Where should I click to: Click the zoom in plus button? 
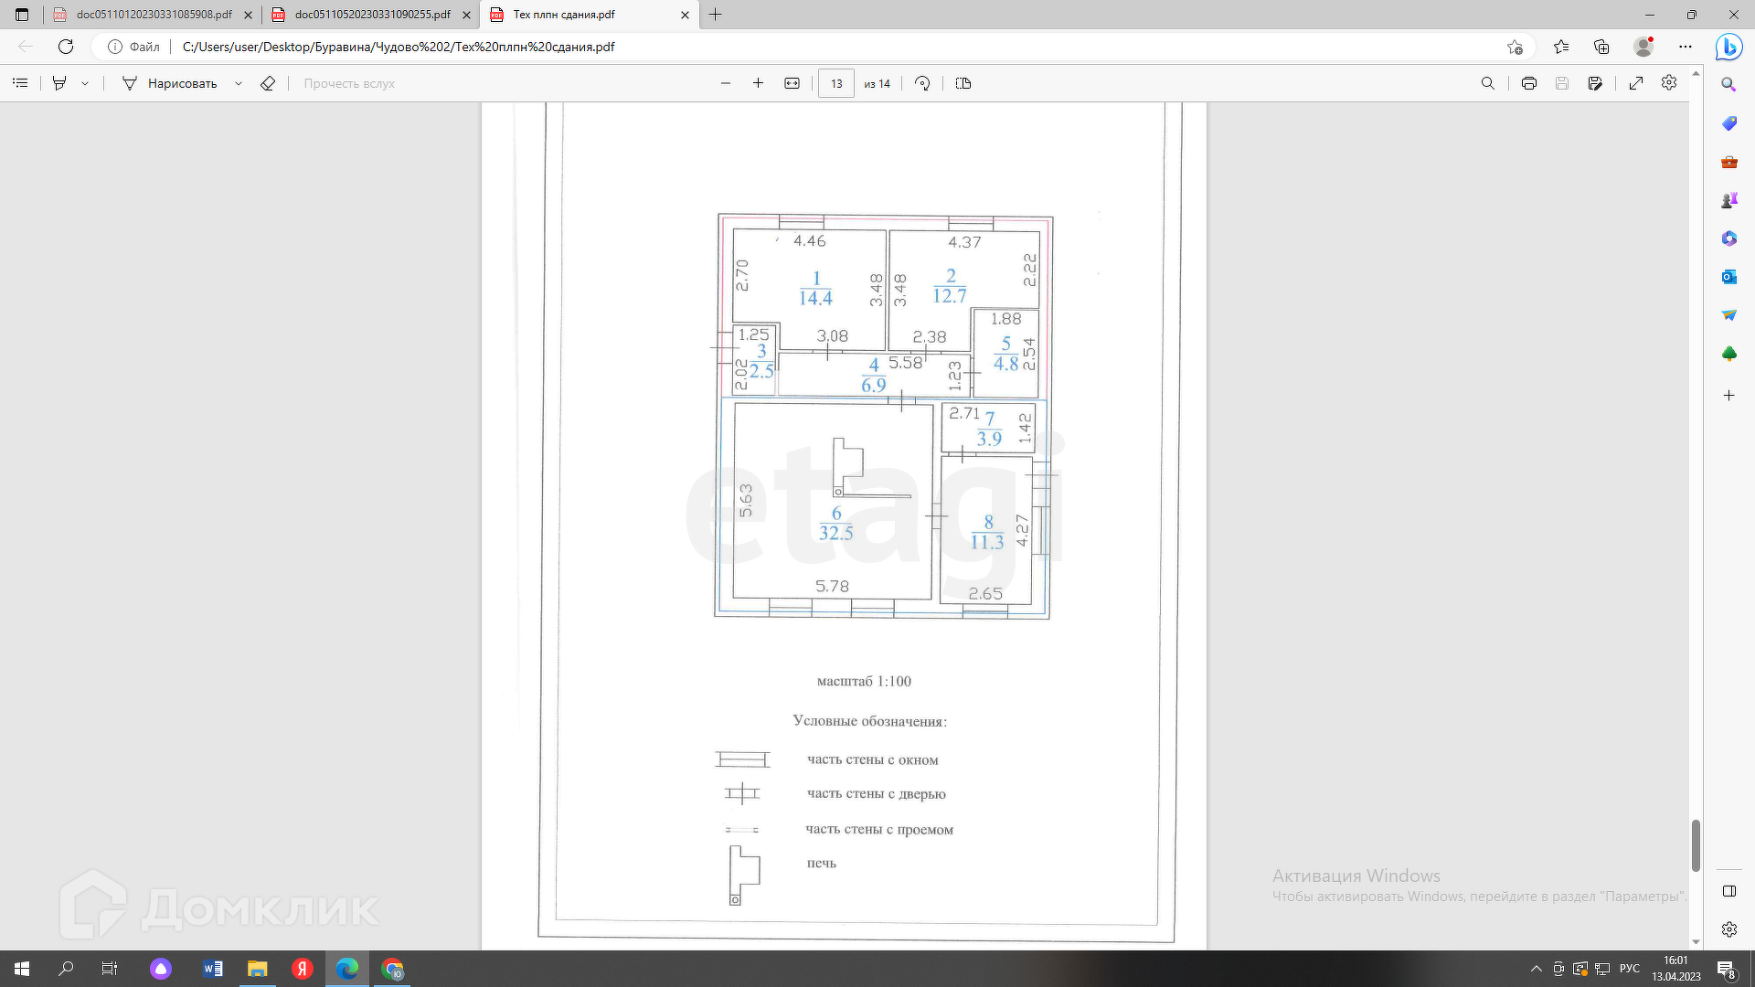pyautogui.click(x=758, y=83)
